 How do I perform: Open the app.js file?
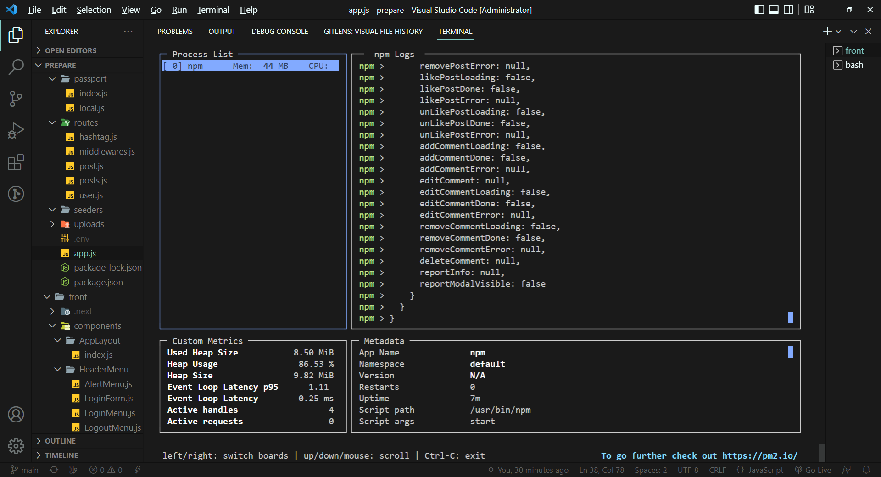[x=88, y=253]
